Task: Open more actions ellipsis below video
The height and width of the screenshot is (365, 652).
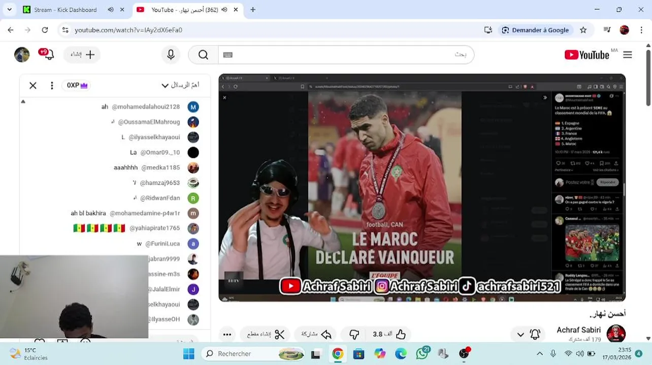Action: 227,334
